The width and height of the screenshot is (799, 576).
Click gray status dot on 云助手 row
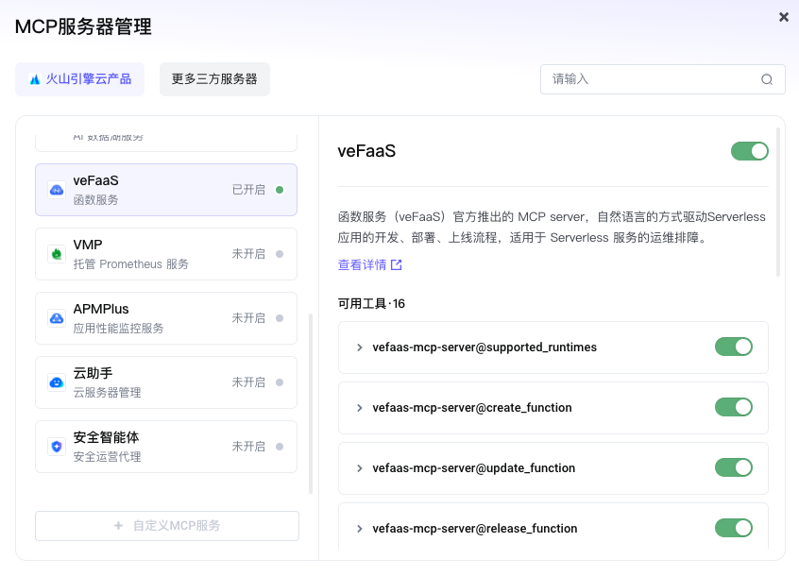point(280,382)
